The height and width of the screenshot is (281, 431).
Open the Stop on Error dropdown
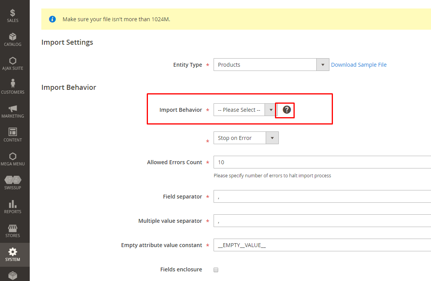pos(273,138)
